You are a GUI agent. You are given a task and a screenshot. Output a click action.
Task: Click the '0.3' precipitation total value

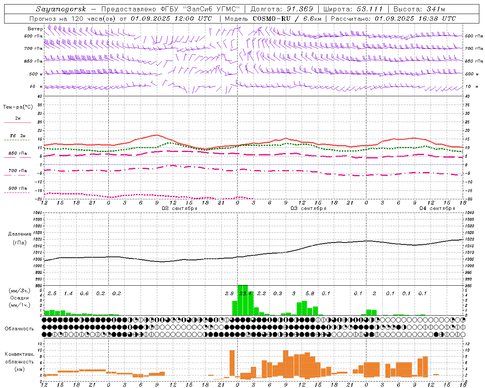click(278, 294)
